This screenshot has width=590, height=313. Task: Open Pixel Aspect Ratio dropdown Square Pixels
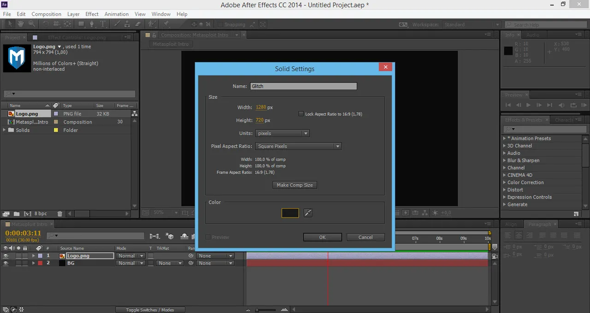click(298, 146)
